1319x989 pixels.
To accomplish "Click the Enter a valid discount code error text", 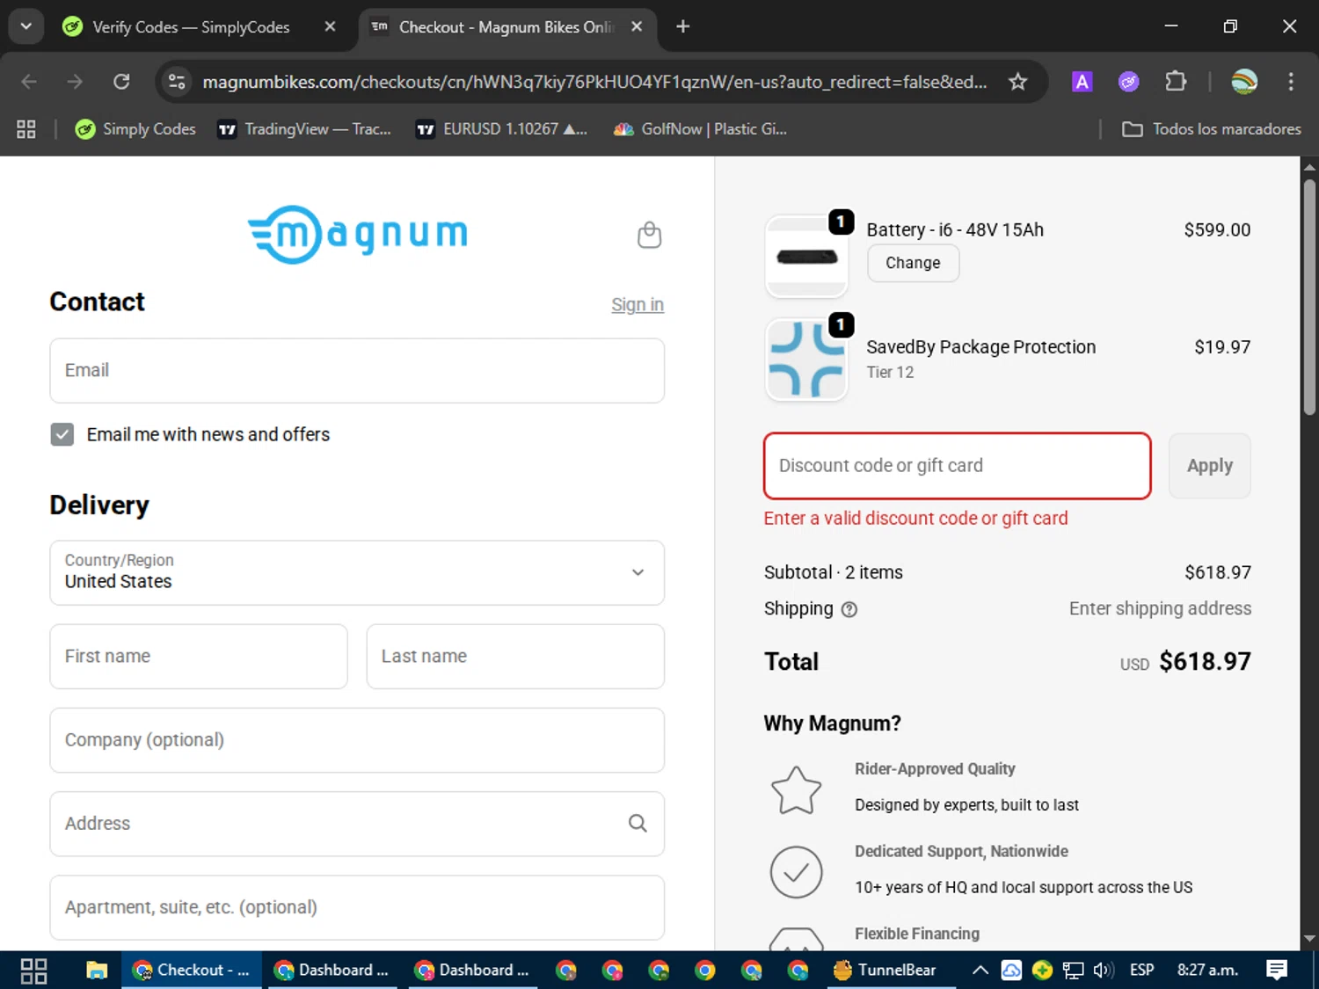I will (915, 519).
